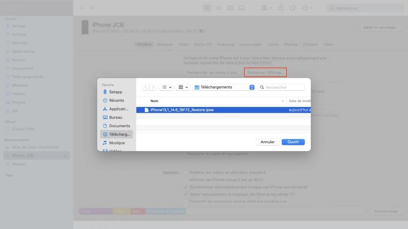Open Documents in dialog sidebar
408x229 pixels.
[x=116, y=126]
